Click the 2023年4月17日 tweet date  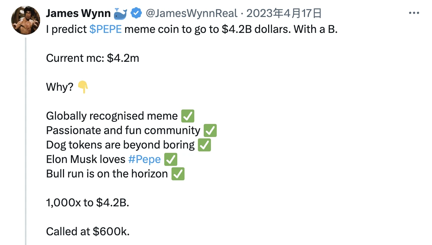coord(284,14)
